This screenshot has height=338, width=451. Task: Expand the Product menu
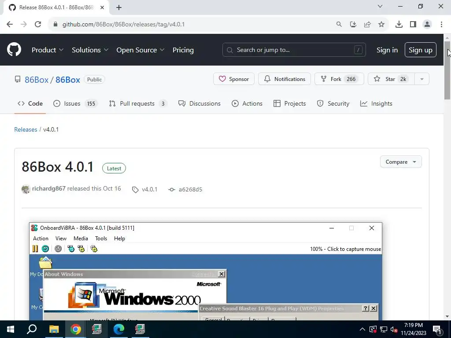pyautogui.click(x=48, y=50)
